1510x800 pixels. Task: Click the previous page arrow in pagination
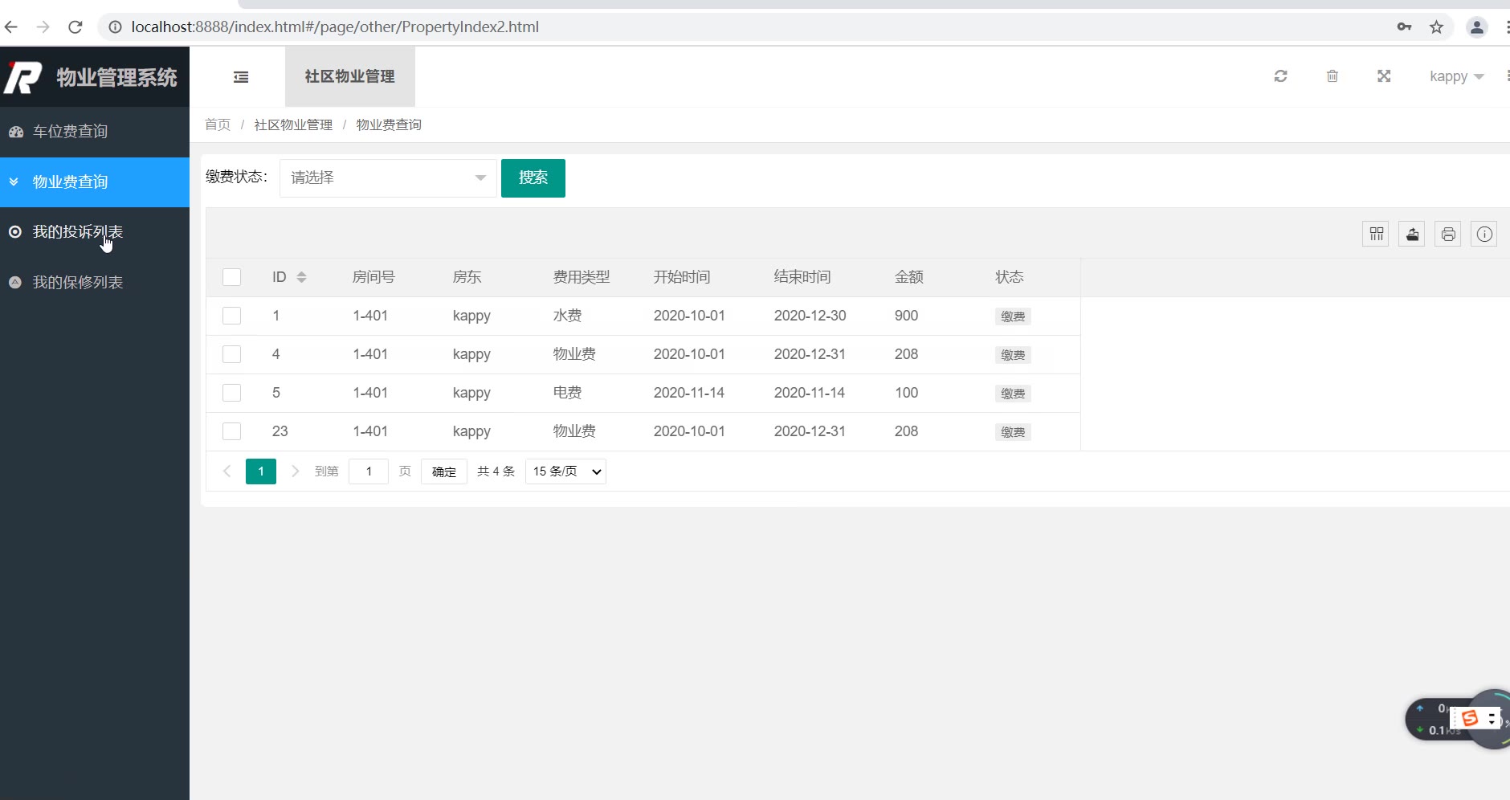click(x=227, y=471)
